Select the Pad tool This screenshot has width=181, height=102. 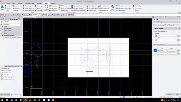pos(7,10)
